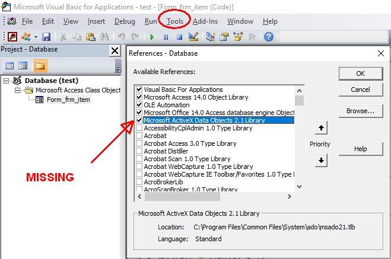Check the AcroBrokerLib reference
Screen dimensions: 391x259
pos(139,182)
